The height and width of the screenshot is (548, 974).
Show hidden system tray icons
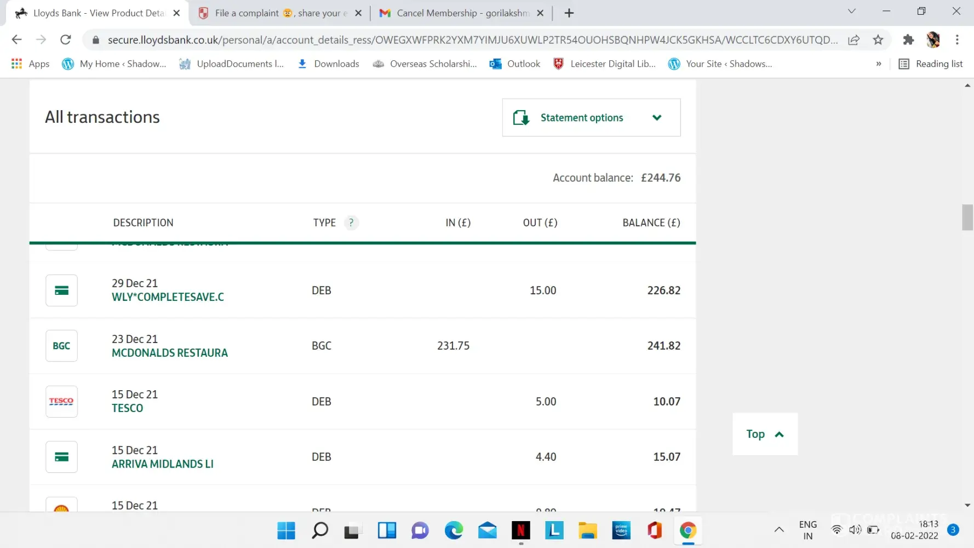(x=778, y=530)
